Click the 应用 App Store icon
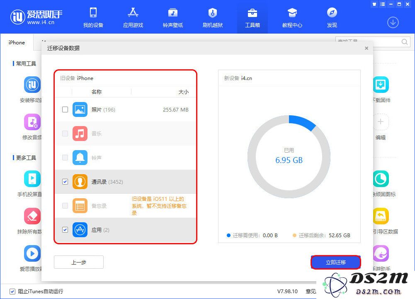The width and height of the screenshot is (415, 299). point(80,230)
